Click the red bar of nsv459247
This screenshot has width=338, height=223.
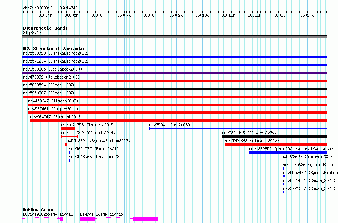(x=178, y=105)
